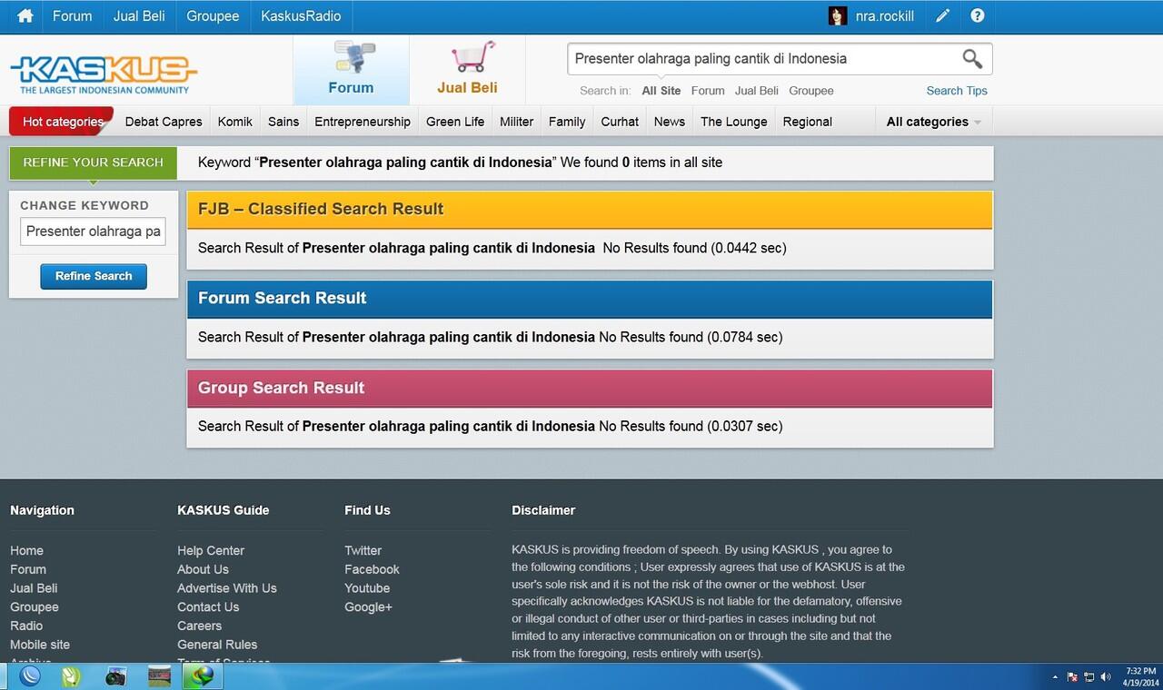The width and height of the screenshot is (1163, 690).
Task: Open the active globe taskbar icon
Action: point(203,676)
